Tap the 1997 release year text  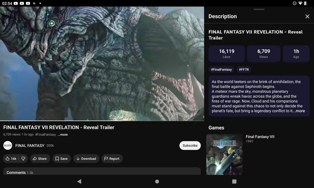point(250,141)
